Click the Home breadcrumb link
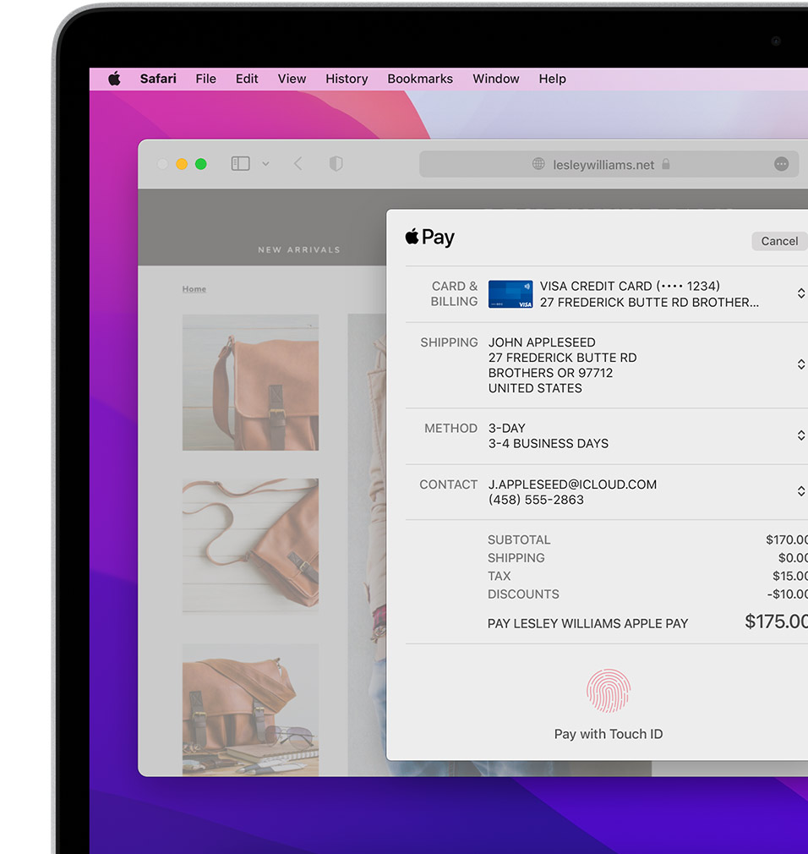 tap(194, 289)
